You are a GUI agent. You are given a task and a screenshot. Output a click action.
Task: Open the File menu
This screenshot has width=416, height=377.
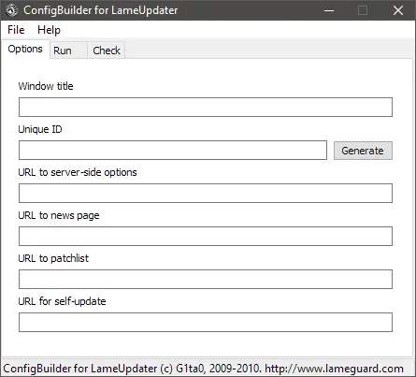16,30
